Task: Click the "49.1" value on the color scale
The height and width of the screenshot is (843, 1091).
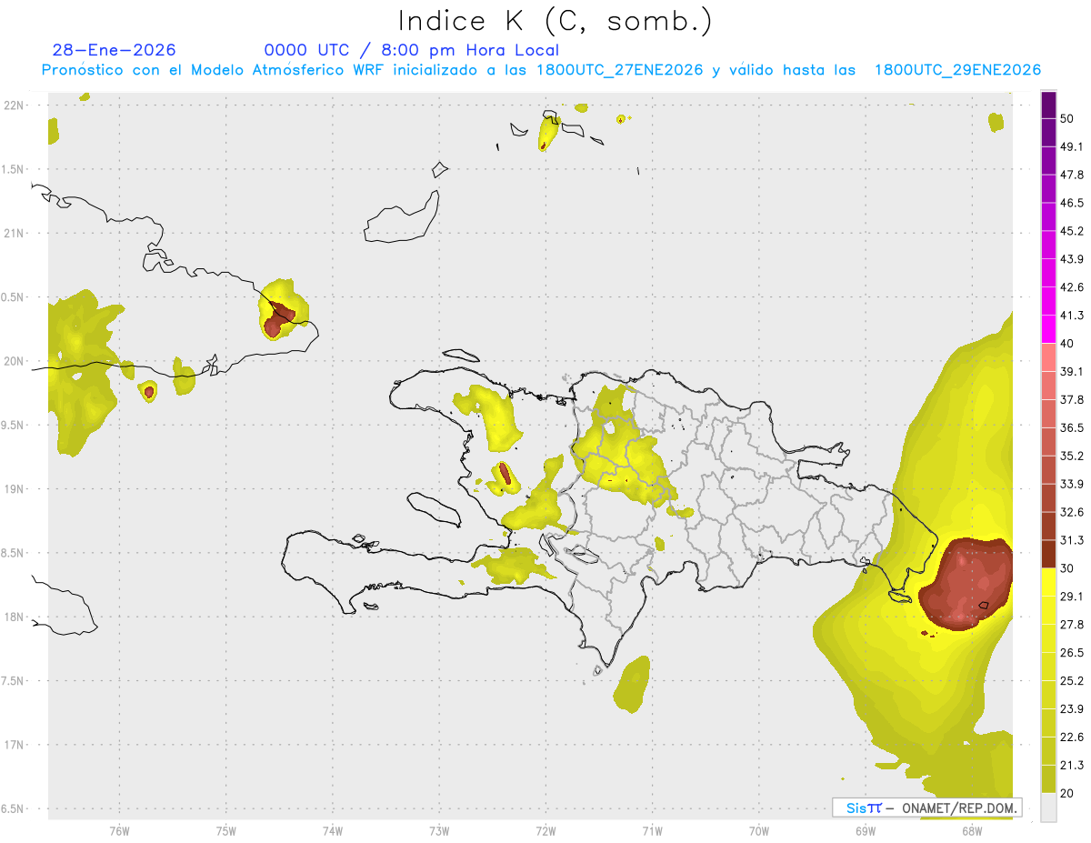Action: coord(1072,146)
